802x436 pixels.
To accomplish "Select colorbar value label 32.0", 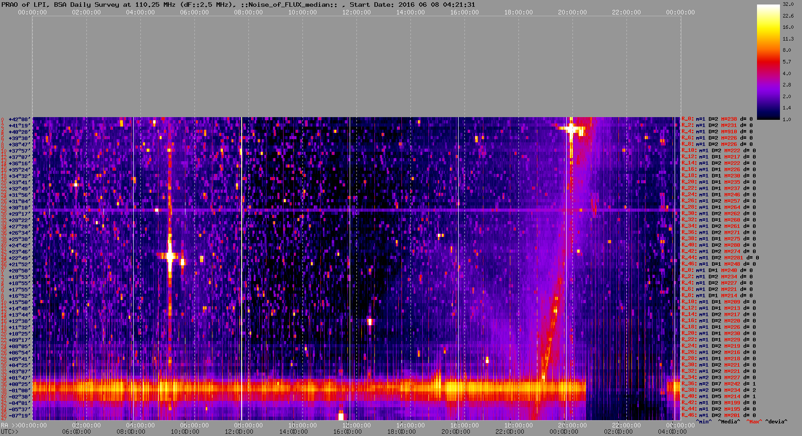I will [788, 4].
